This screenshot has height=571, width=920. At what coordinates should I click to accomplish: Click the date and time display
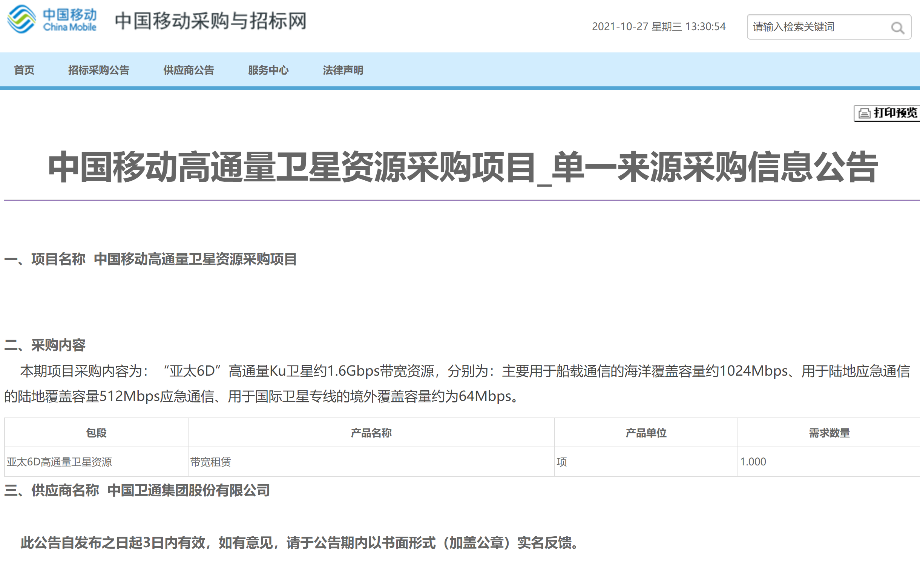coord(659,27)
